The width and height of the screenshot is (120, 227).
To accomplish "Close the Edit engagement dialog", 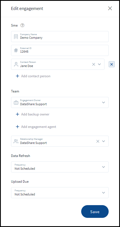I will coord(110,8).
